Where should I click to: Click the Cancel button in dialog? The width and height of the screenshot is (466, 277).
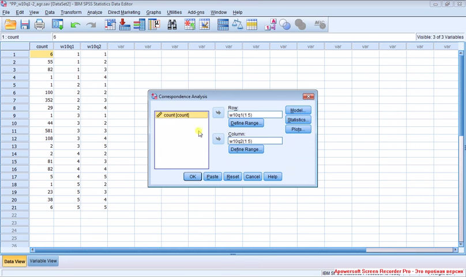(253, 177)
